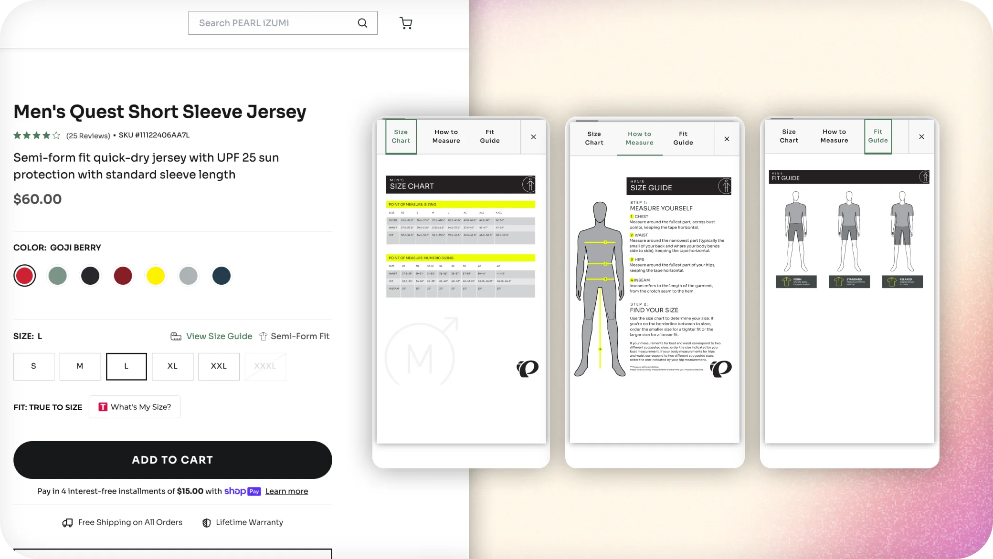This screenshot has height=559, width=993.
Task: Click the shirt icon beside Semi-Form Fit
Action: [263, 336]
